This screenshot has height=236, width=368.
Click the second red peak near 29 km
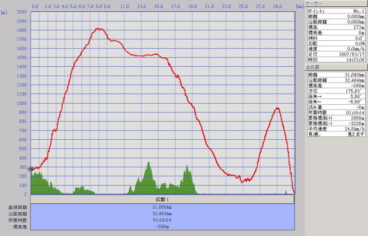pos(277,108)
